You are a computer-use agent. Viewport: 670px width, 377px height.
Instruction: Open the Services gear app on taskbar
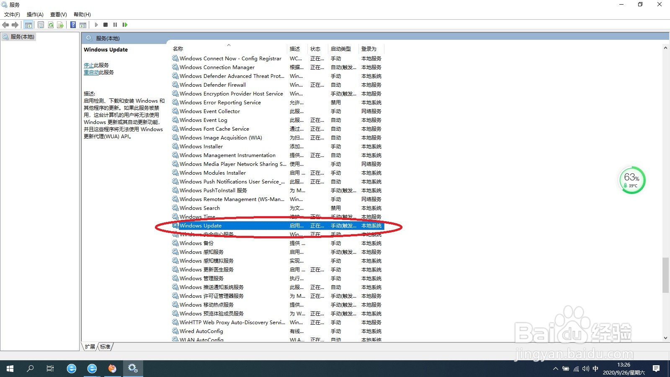133,369
